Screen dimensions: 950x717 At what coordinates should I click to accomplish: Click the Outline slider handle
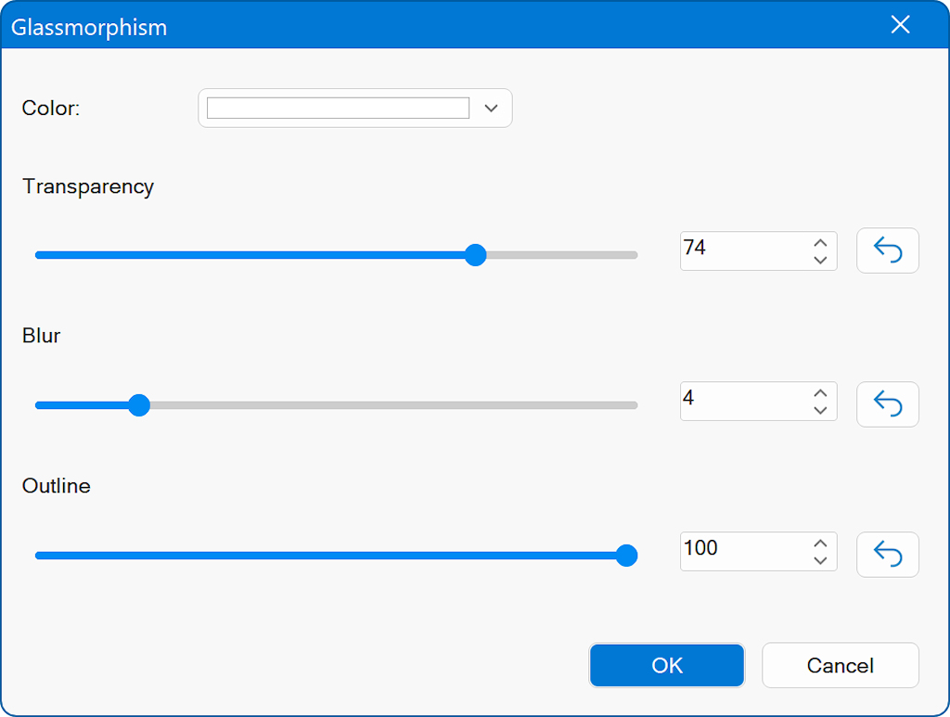pos(627,556)
